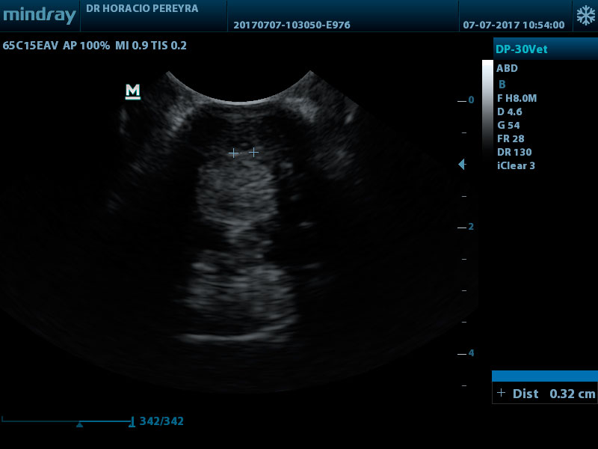Click the D 4.6 depth parameter
Screen dimensions: 598x449
click(510, 112)
